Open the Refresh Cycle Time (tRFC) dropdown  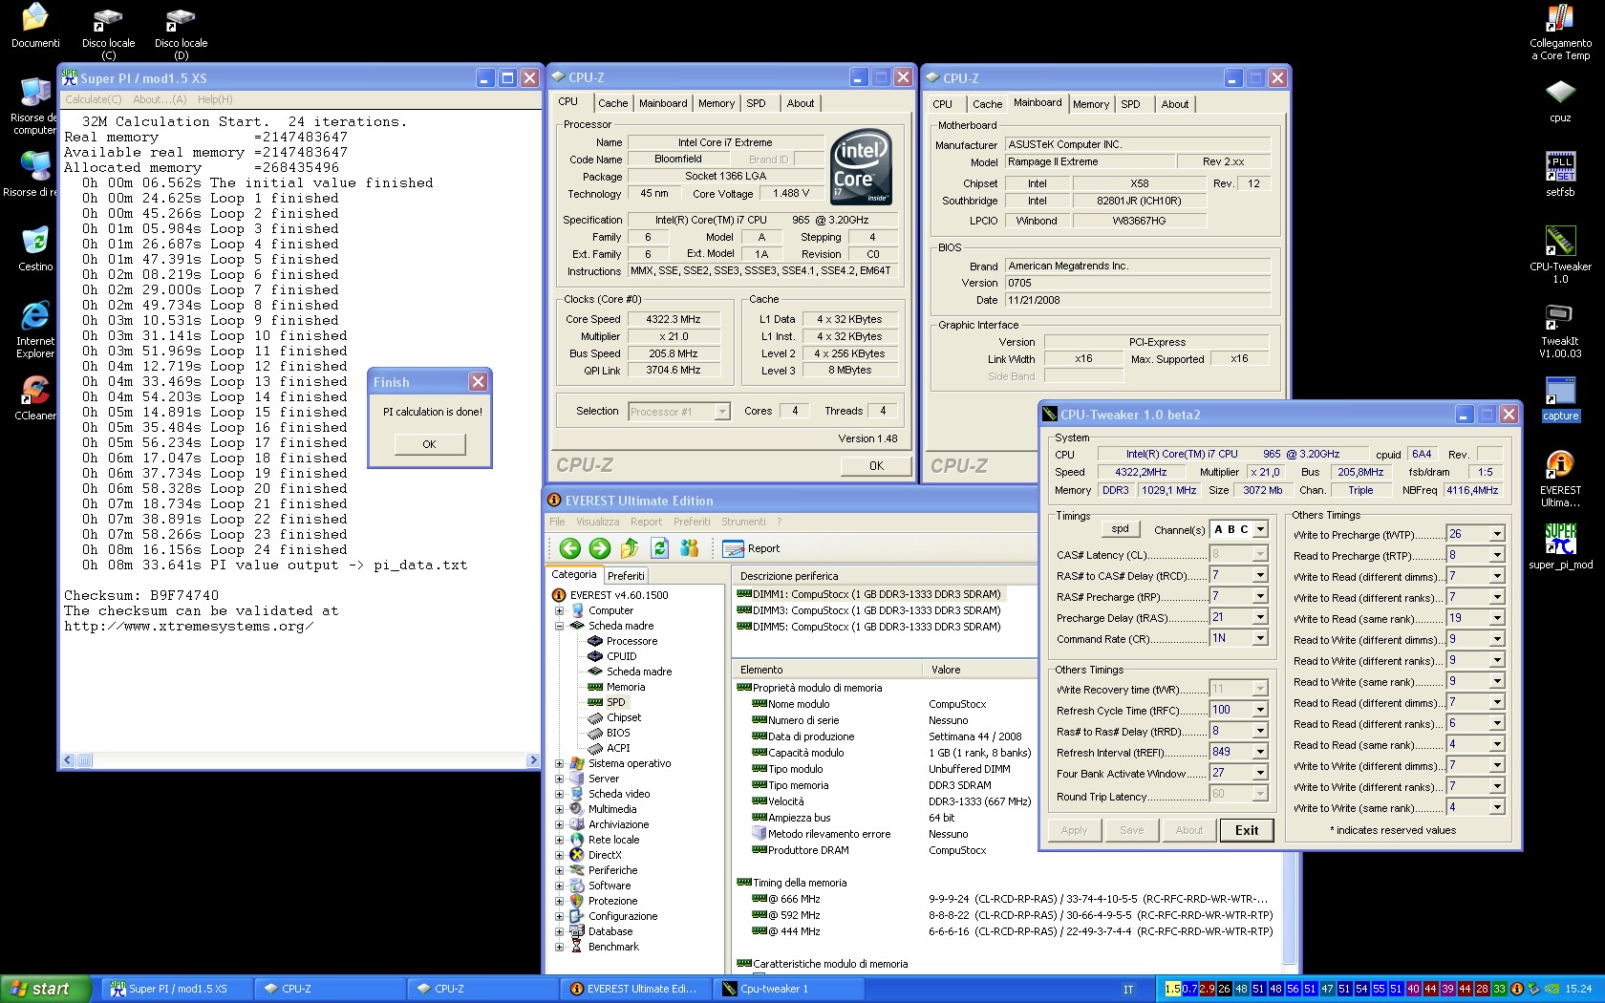click(1260, 710)
